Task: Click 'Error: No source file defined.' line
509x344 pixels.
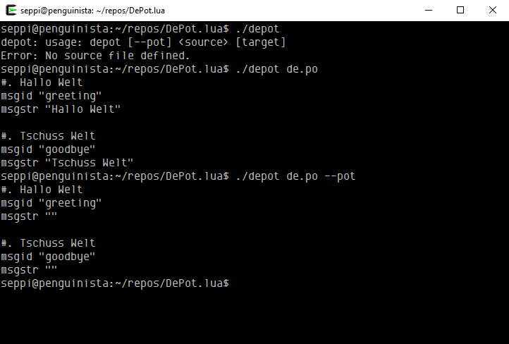Action: pyautogui.click(x=95, y=56)
